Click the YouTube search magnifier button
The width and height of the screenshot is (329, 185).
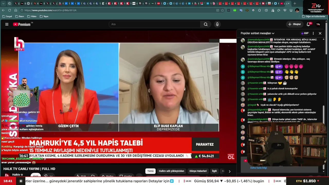206,24
